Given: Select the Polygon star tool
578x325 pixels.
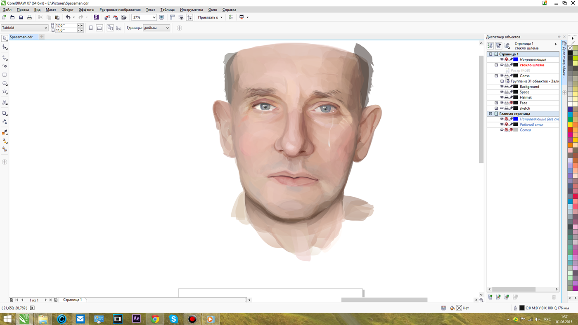Looking at the screenshot, I should pos(5,92).
